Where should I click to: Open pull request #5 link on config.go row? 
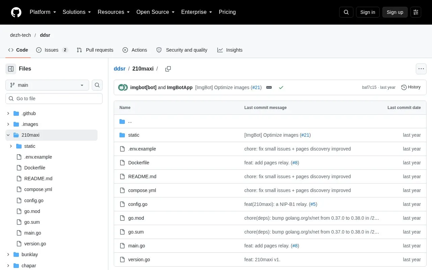(313, 204)
